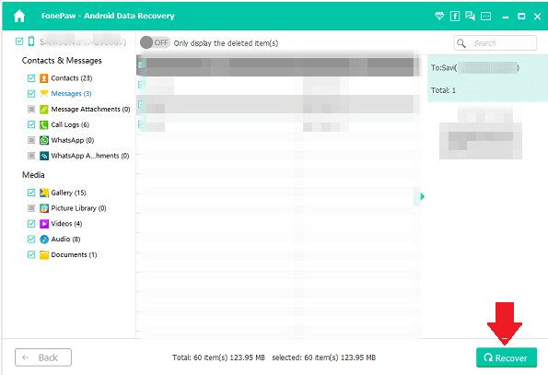Click the Recover button
Viewport: 548px width, 375px height.
coord(507,357)
